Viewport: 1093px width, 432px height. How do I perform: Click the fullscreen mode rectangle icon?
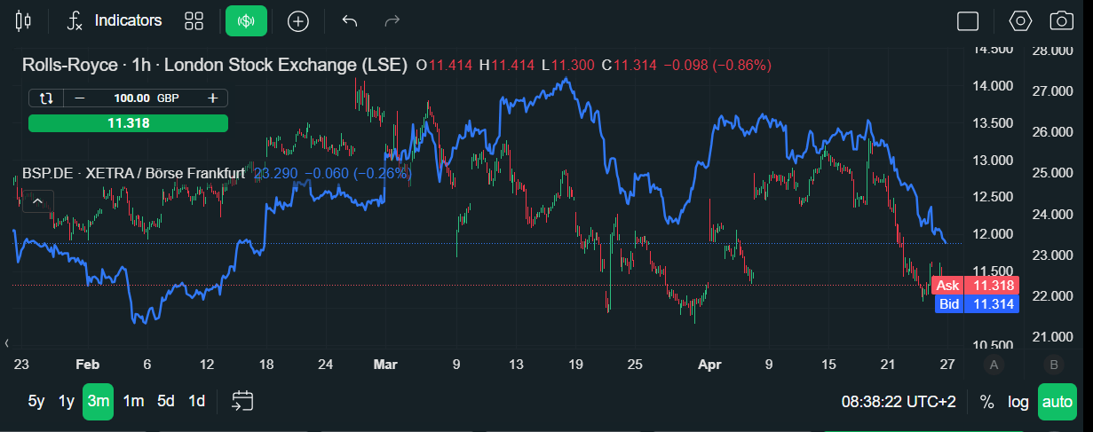point(968,20)
